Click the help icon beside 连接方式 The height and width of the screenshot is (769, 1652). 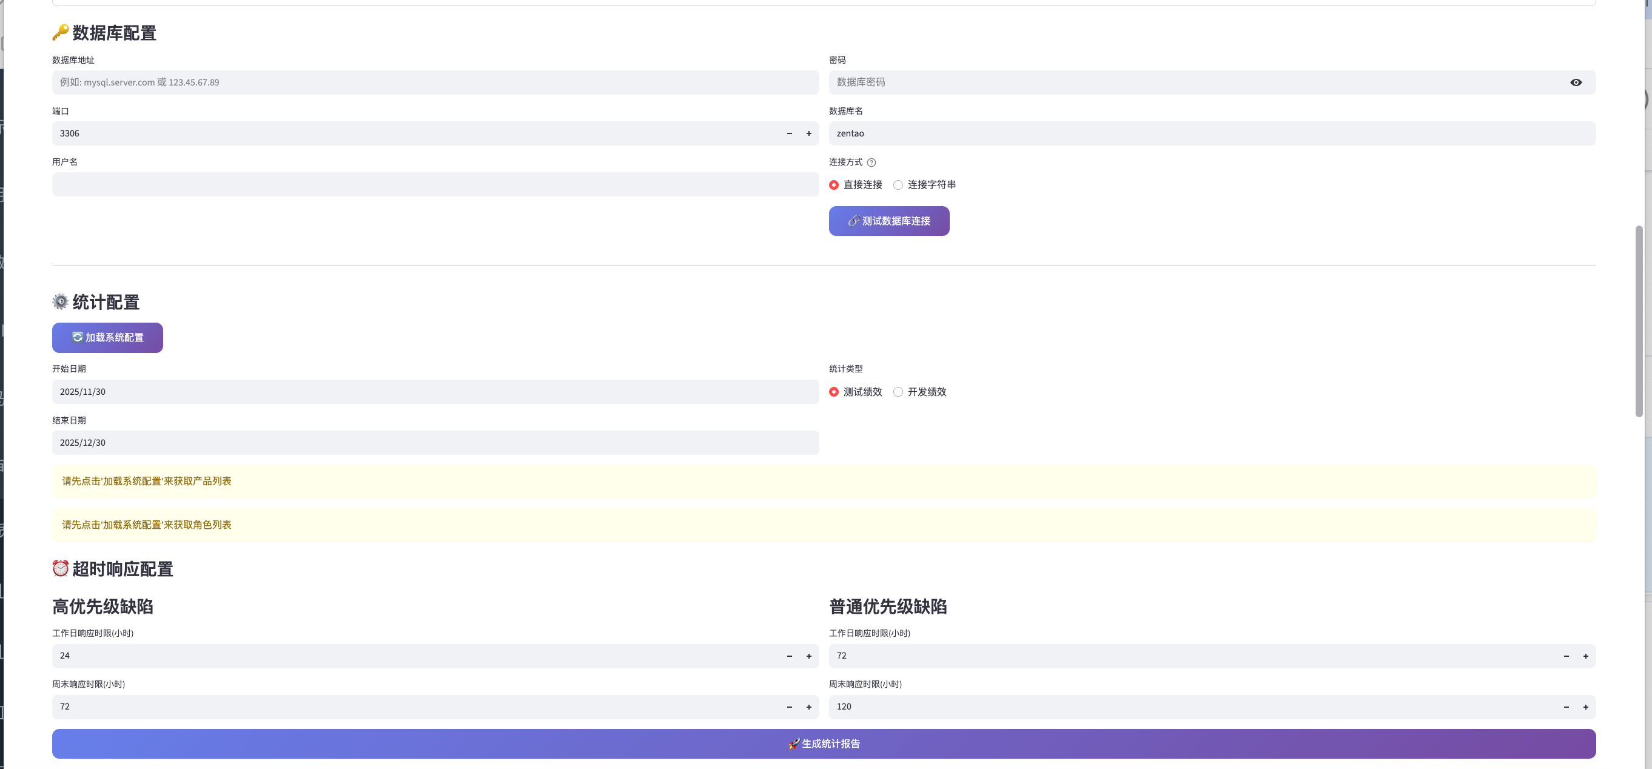(x=871, y=163)
